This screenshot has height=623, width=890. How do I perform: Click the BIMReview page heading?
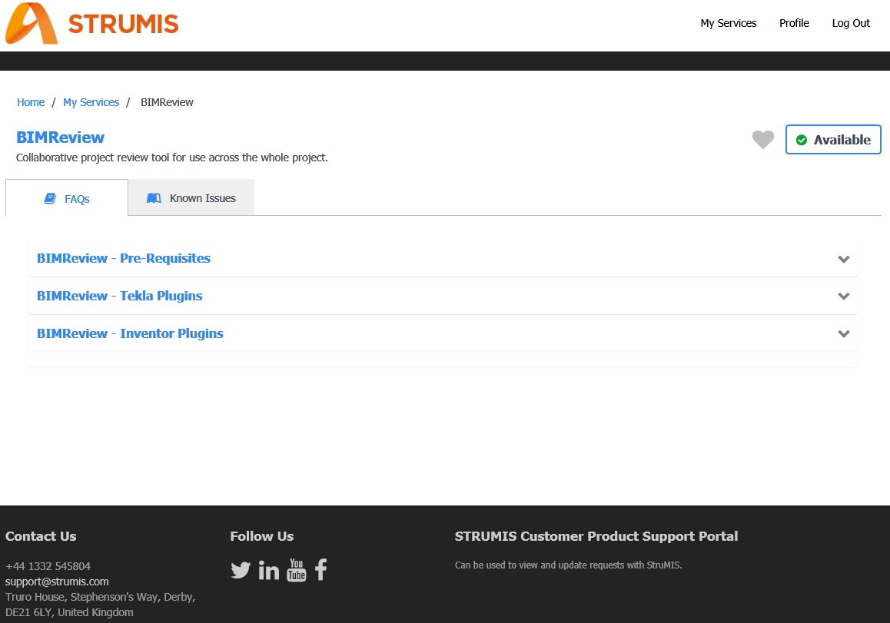(60, 138)
